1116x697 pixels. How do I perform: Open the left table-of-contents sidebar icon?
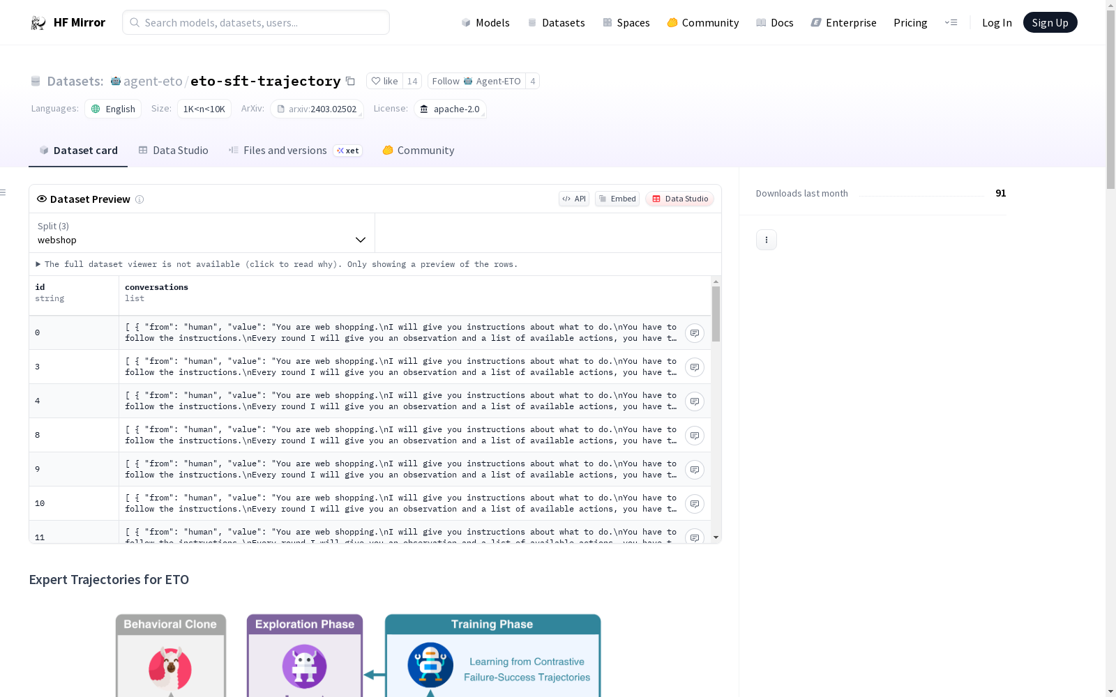[x=3, y=192]
